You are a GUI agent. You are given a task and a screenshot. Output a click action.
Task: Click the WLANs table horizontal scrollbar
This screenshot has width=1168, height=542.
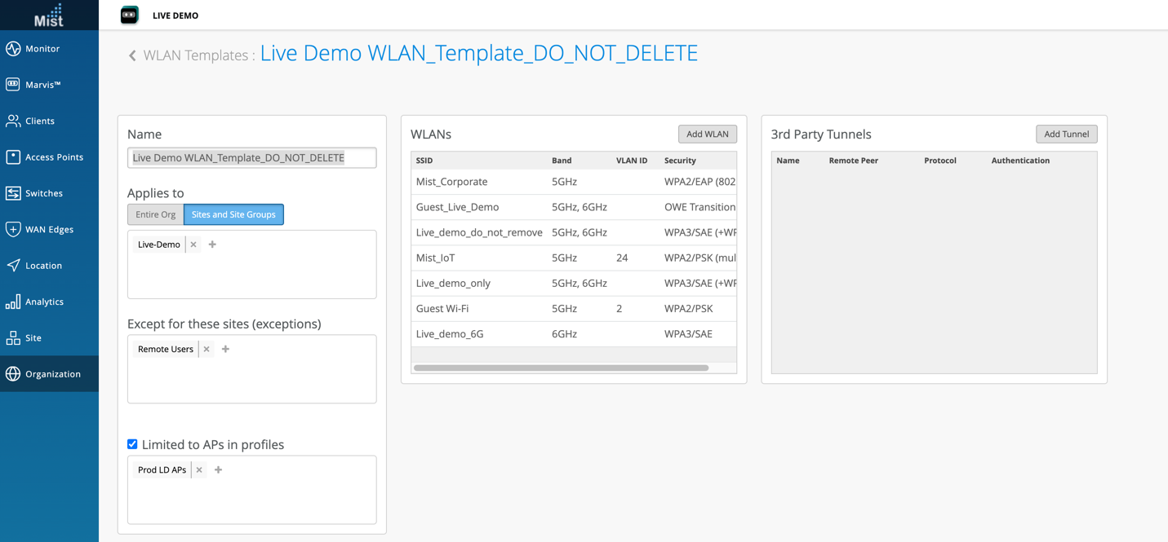coord(561,368)
